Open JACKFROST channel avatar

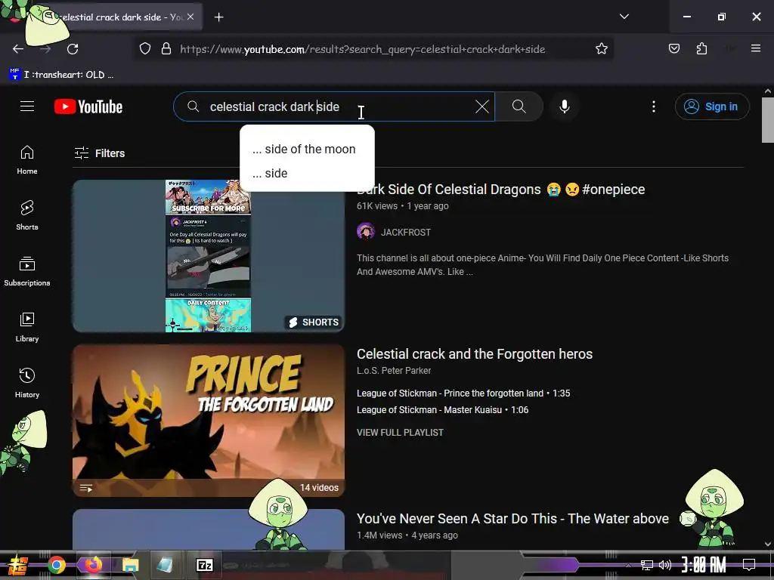tap(366, 231)
